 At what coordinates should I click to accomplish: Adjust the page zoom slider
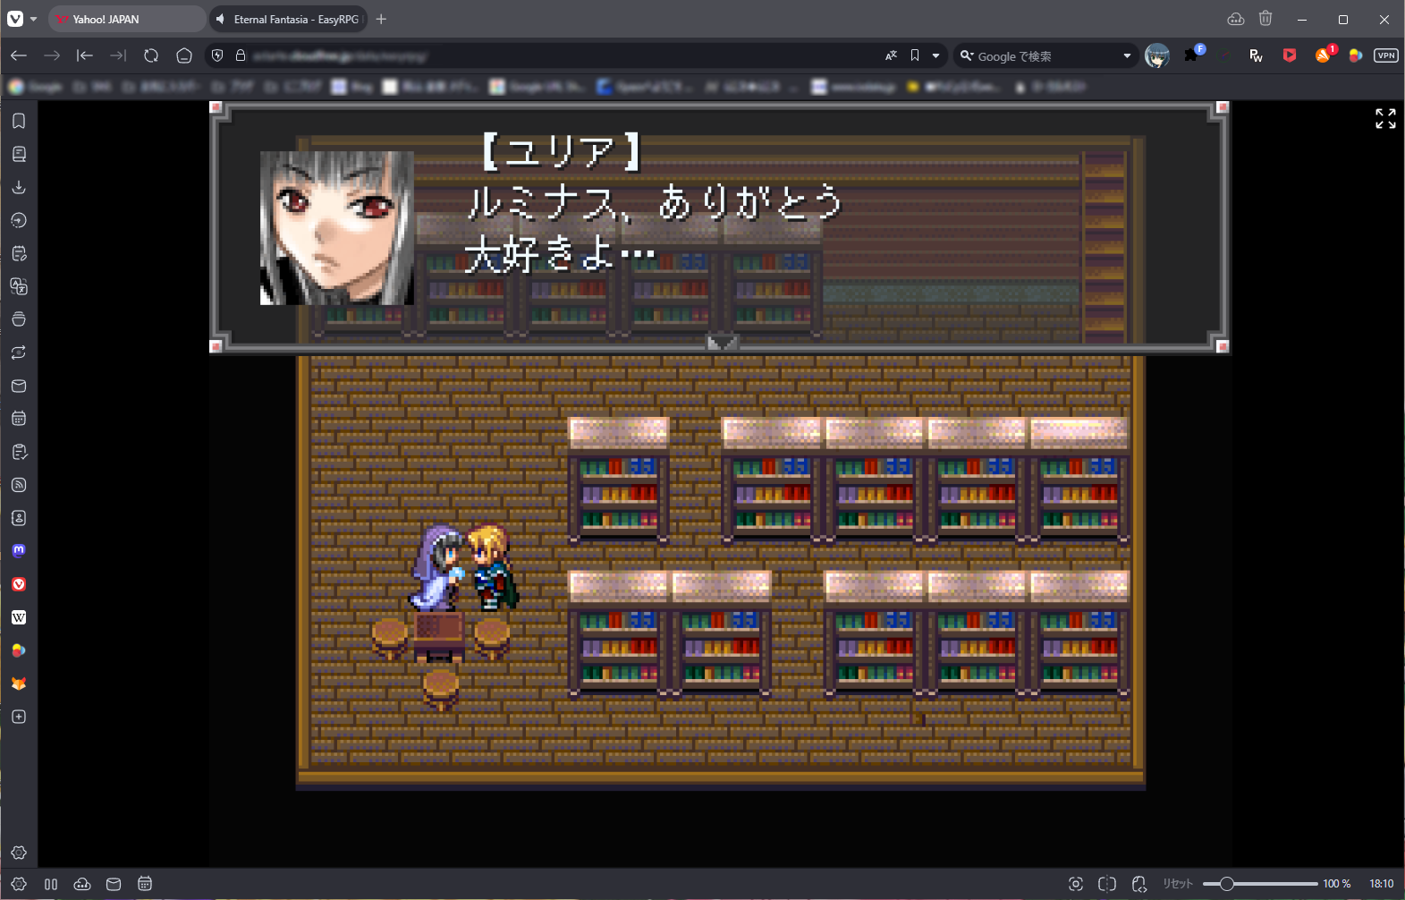tap(1260, 884)
